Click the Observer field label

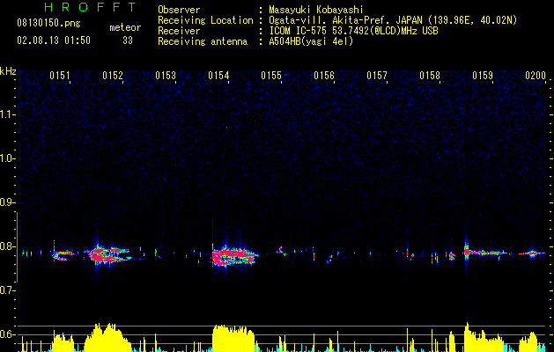tap(179, 10)
